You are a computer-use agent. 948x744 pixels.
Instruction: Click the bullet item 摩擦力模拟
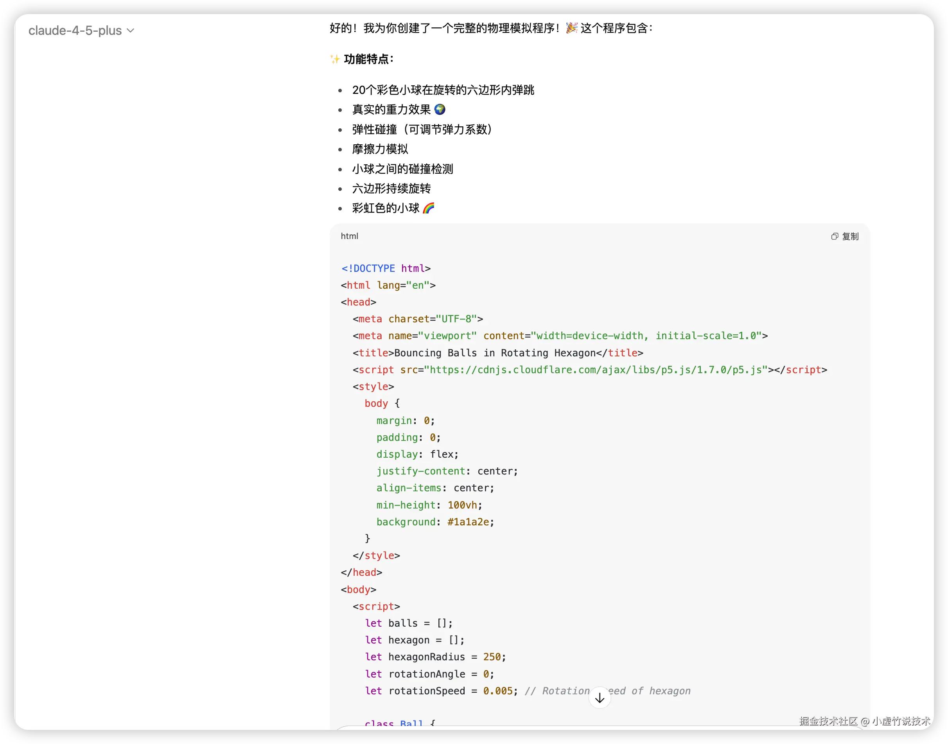[380, 149]
